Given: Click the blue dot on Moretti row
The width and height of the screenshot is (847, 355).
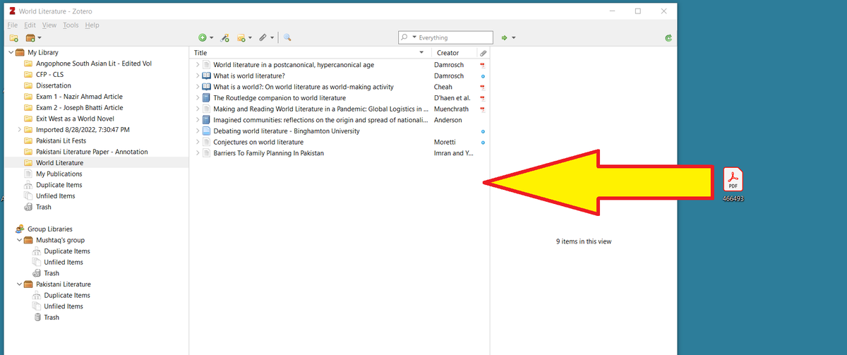Looking at the screenshot, I should click(x=483, y=143).
